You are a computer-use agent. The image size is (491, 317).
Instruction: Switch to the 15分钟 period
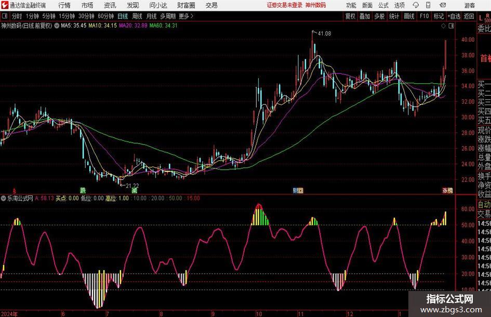(x=67, y=16)
